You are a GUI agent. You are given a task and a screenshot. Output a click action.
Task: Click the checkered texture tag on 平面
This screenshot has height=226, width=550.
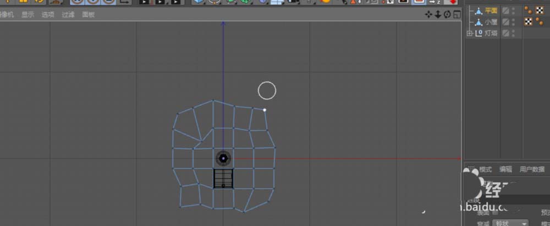[x=539, y=10]
